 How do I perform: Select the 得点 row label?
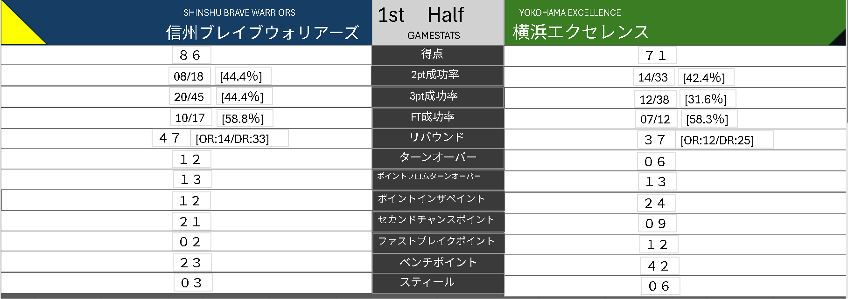tap(432, 54)
